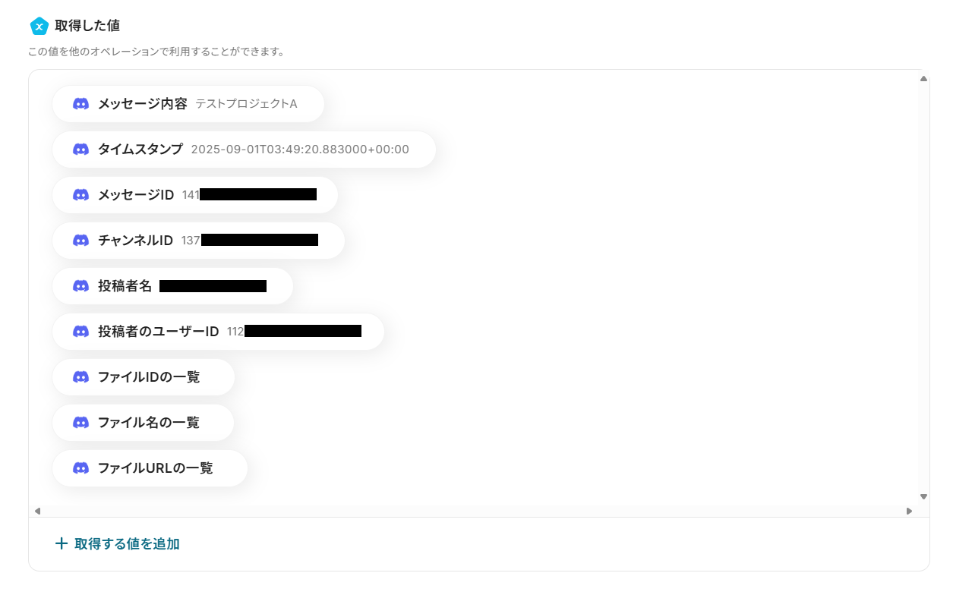Click the Discord icon beside メッセージ内容
953x595 pixels.
[80, 104]
